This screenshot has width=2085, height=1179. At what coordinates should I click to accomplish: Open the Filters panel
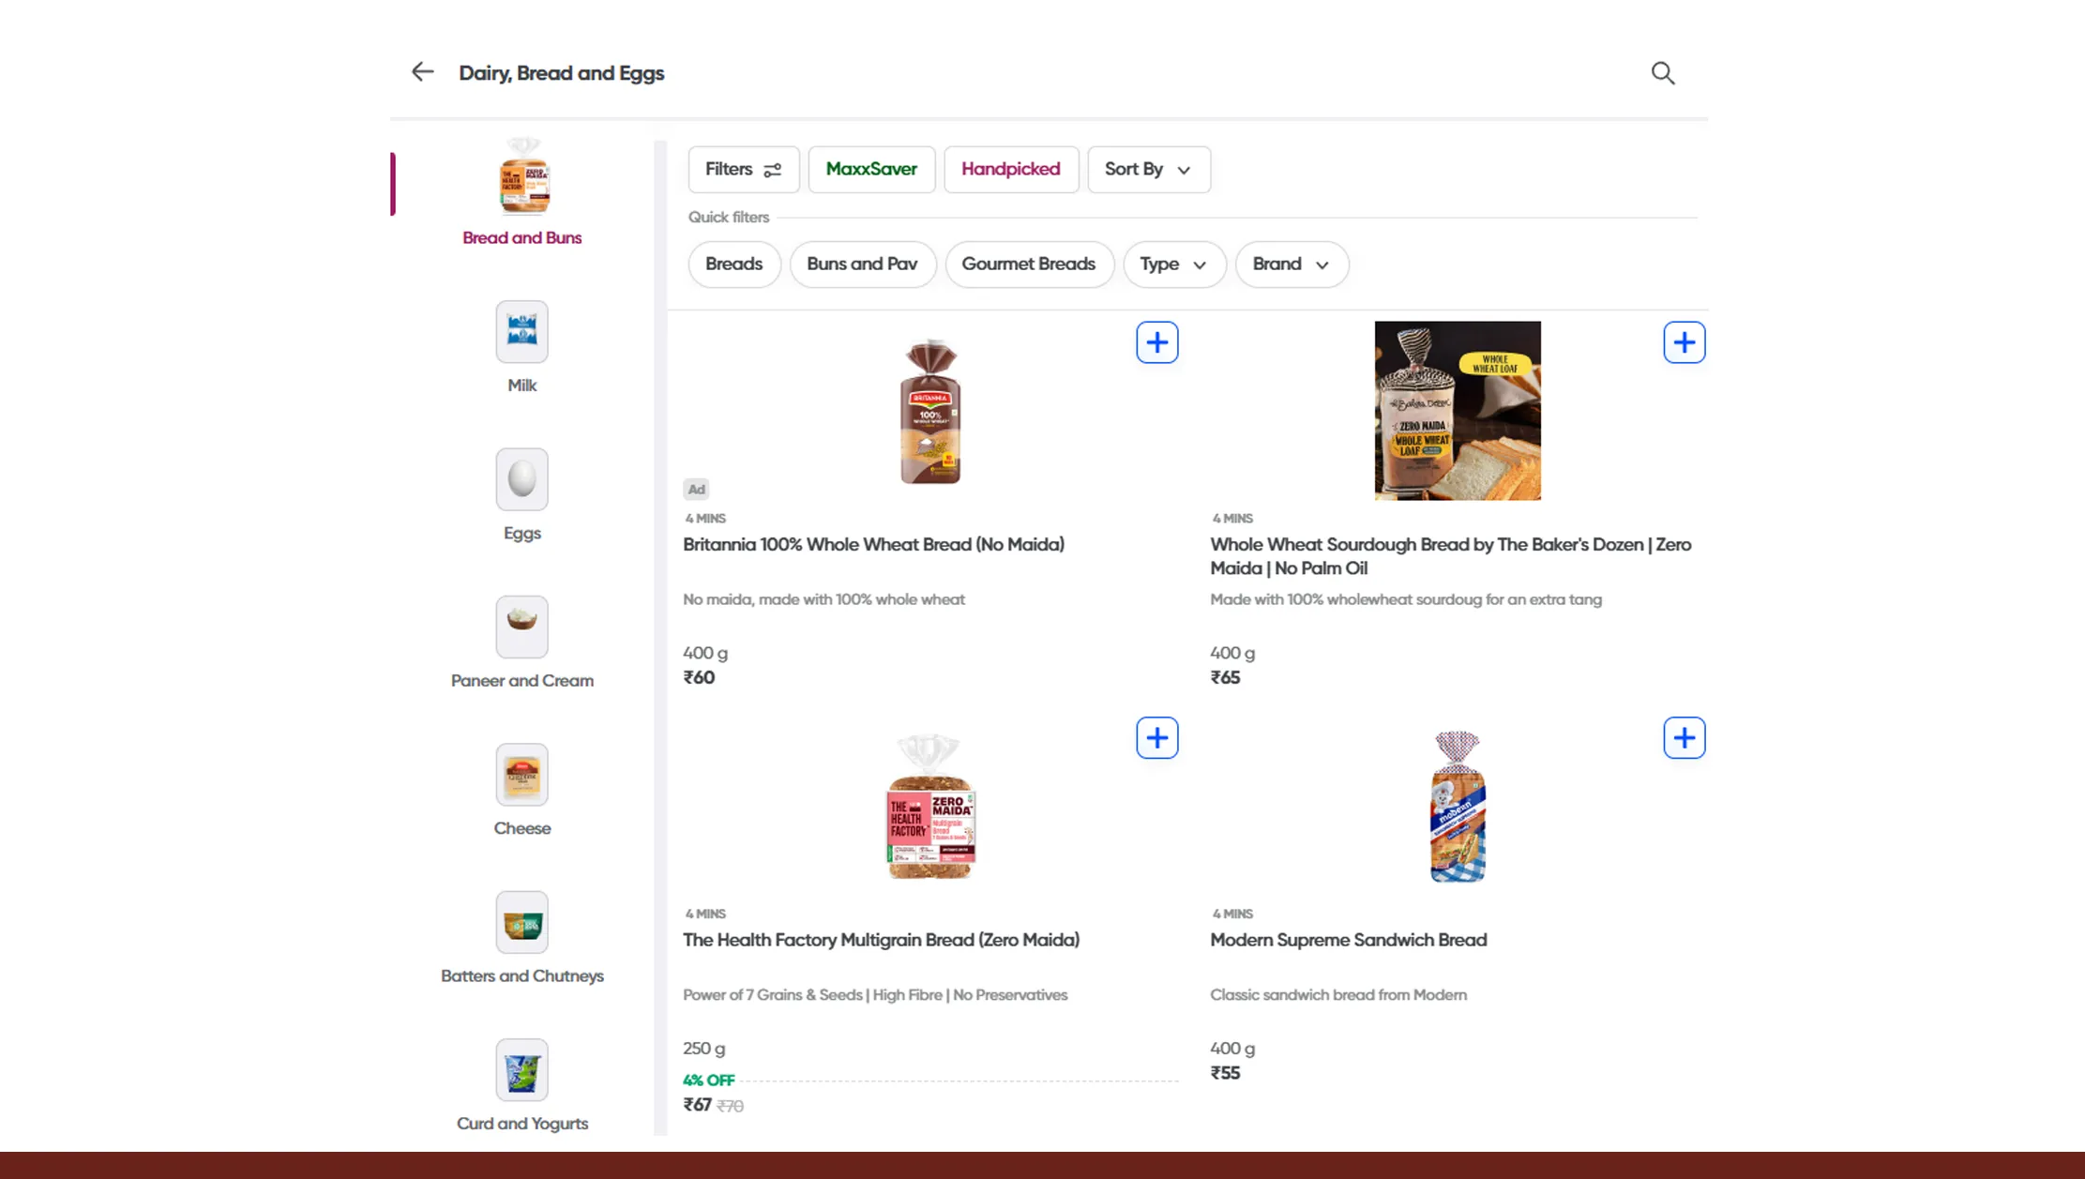(743, 169)
